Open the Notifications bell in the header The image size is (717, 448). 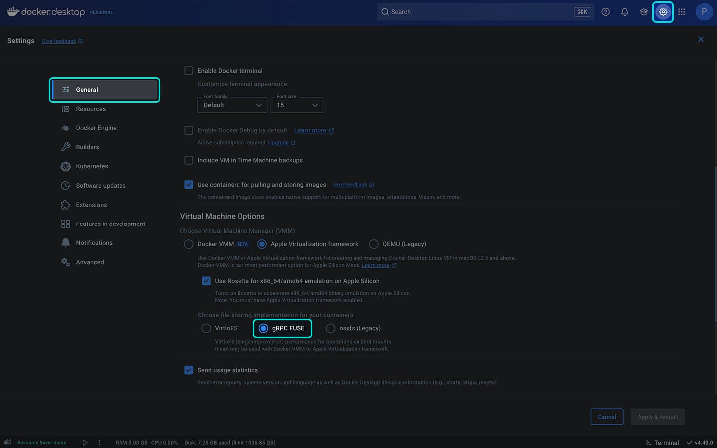click(x=625, y=11)
